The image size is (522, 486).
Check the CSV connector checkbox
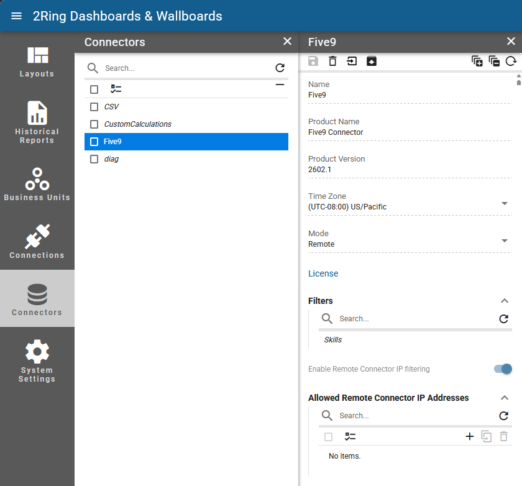pyautogui.click(x=94, y=107)
